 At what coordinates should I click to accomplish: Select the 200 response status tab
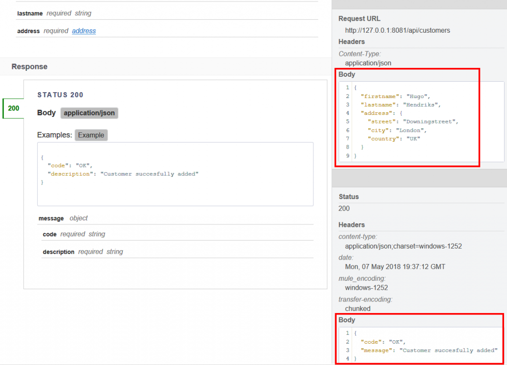point(14,108)
